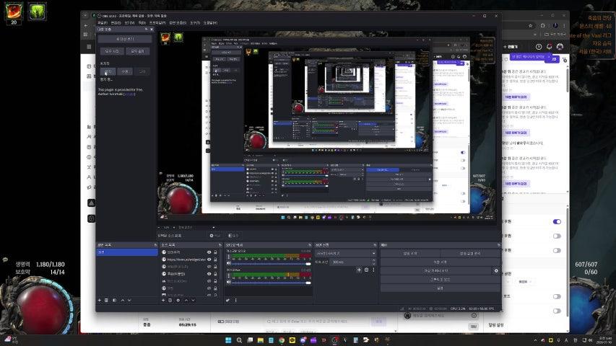
Task: Click the 녹화 시작 button
Action: click(x=439, y=262)
